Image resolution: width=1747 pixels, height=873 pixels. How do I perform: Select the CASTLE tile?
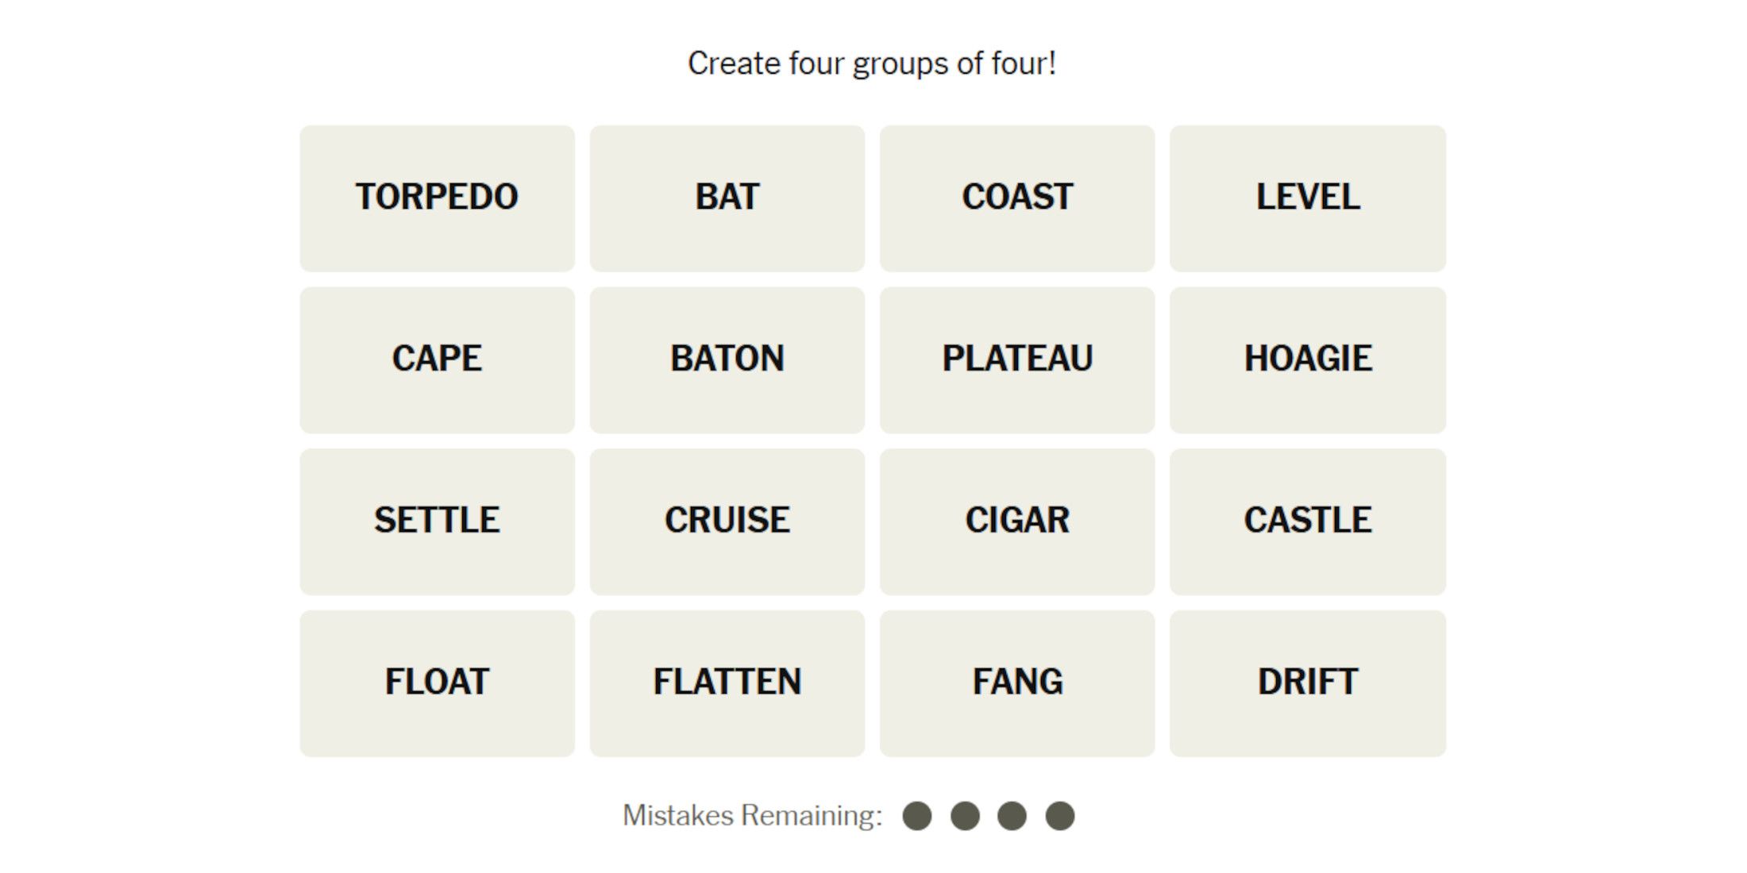[1307, 521]
